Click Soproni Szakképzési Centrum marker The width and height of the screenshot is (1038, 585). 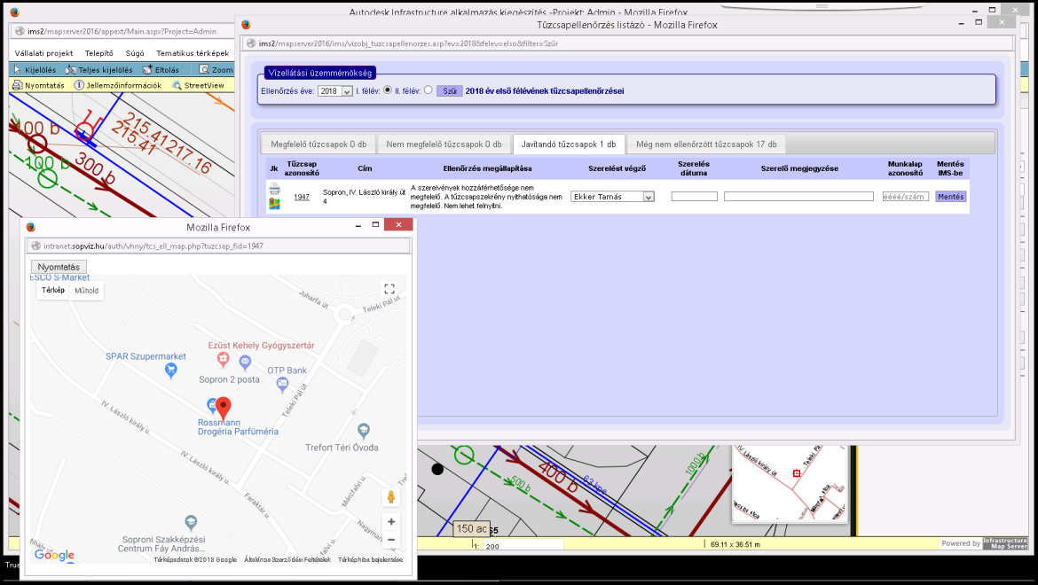coord(191,521)
